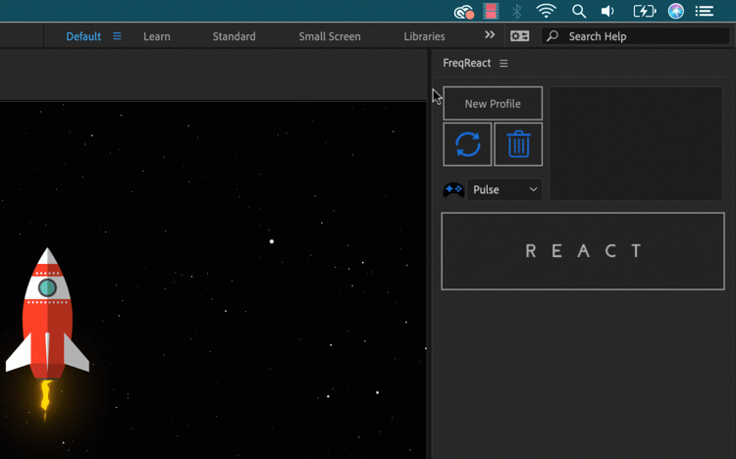
Task: Expand the Pulse preset dropdown
Action: (505, 189)
